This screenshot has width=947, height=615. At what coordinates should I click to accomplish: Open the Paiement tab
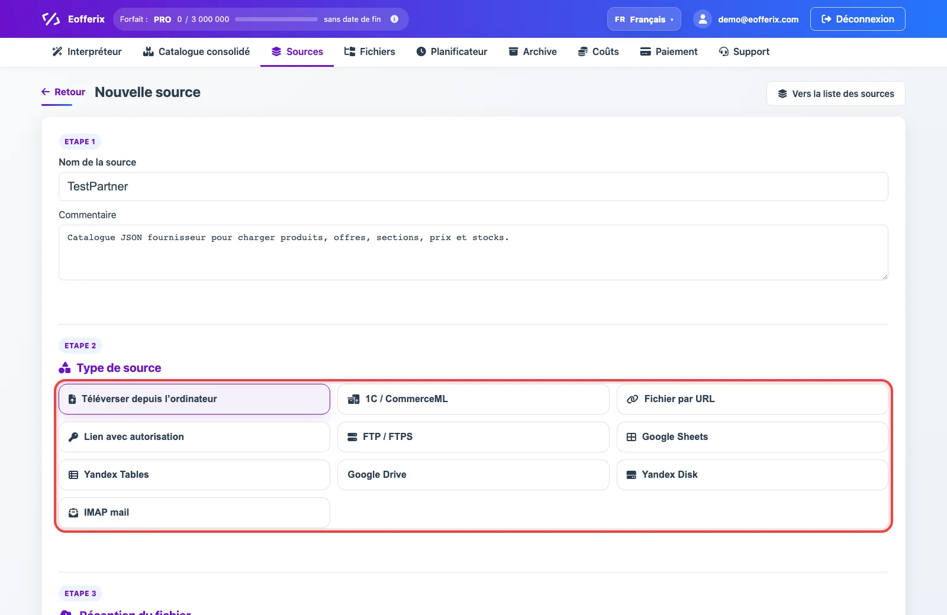669,51
